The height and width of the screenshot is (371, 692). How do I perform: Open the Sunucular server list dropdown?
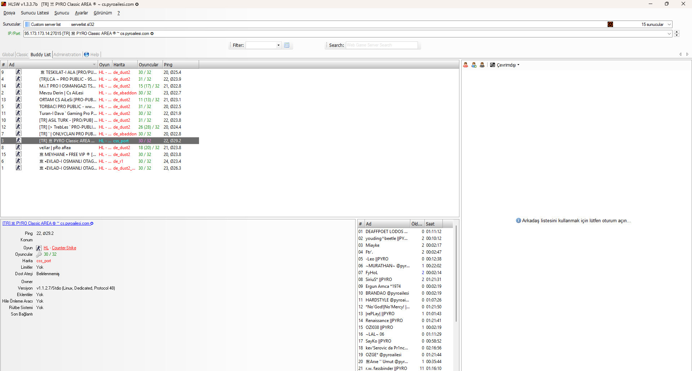point(669,24)
